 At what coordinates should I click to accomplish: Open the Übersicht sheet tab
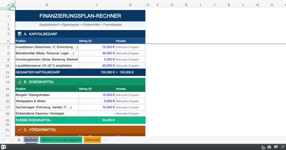[x=92, y=140]
